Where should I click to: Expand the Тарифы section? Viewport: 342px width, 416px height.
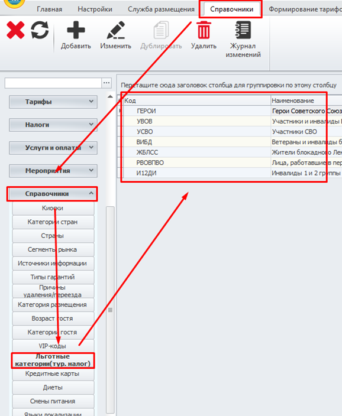pyautogui.click(x=53, y=102)
